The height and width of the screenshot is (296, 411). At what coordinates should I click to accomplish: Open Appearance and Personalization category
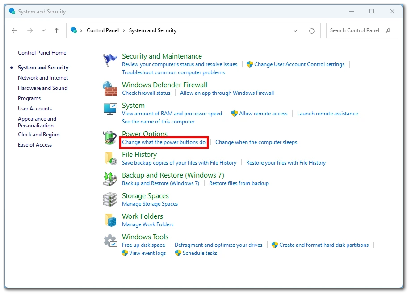(x=37, y=122)
